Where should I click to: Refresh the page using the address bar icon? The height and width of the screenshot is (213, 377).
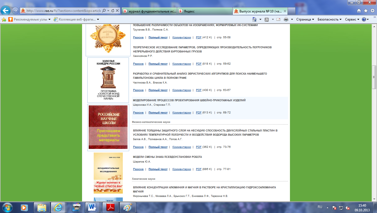pos(113,11)
